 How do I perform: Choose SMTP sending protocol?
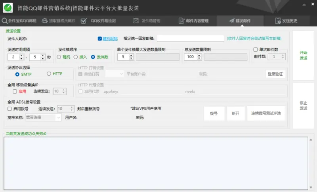(x=17, y=74)
